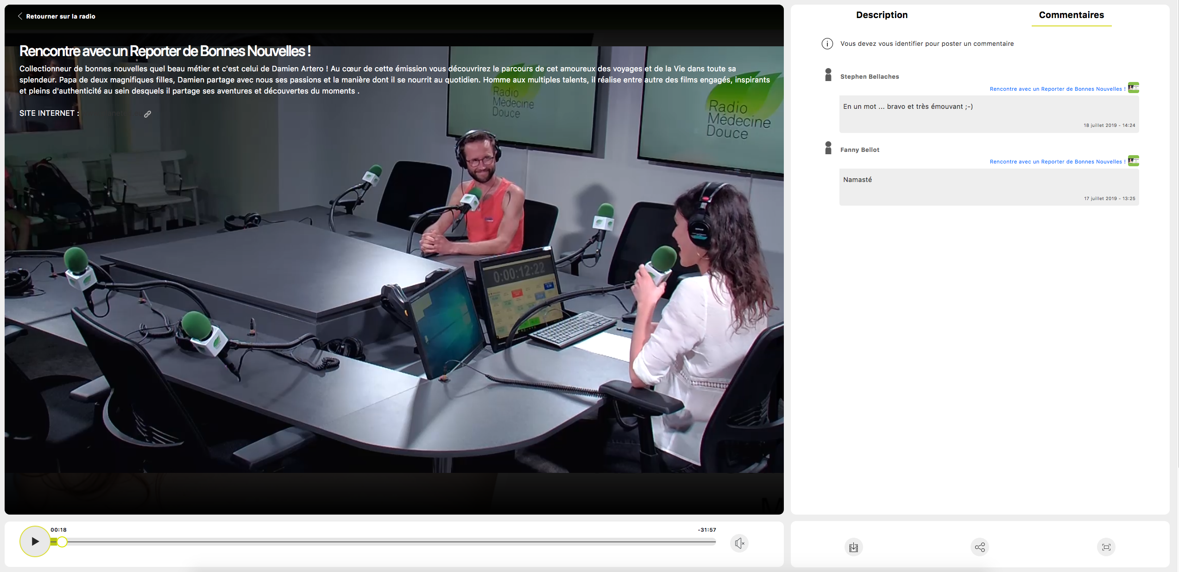Click the 17 juillet 2019 - 13:25 timestamp
The width and height of the screenshot is (1179, 572).
[1109, 199]
